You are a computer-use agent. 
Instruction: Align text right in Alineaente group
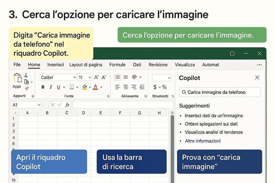(134, 87)
